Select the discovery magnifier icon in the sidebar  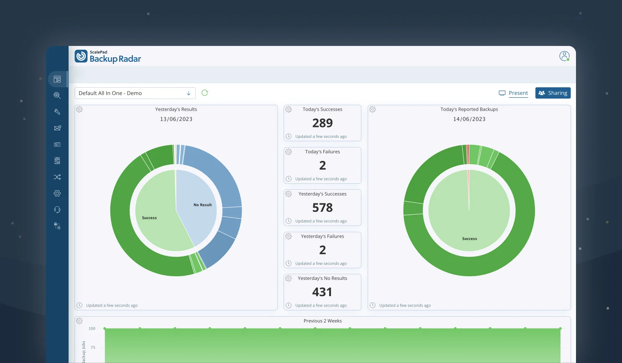[57, 95]
